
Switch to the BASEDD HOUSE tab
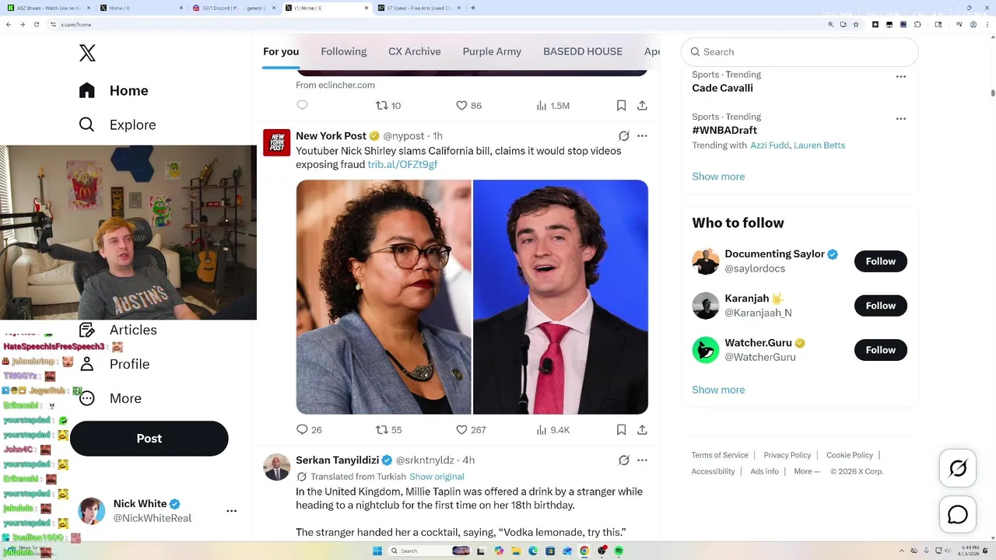pyautogui.click(x=583, y=51)
